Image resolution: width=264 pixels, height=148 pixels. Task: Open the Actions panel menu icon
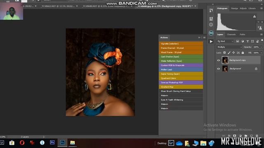[x=204, y=37]
